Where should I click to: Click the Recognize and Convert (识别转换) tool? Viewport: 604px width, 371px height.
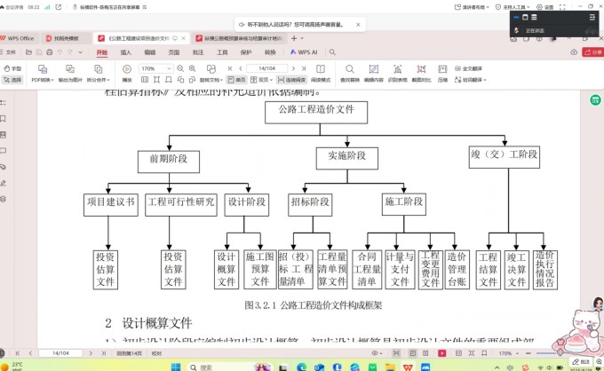397,75
